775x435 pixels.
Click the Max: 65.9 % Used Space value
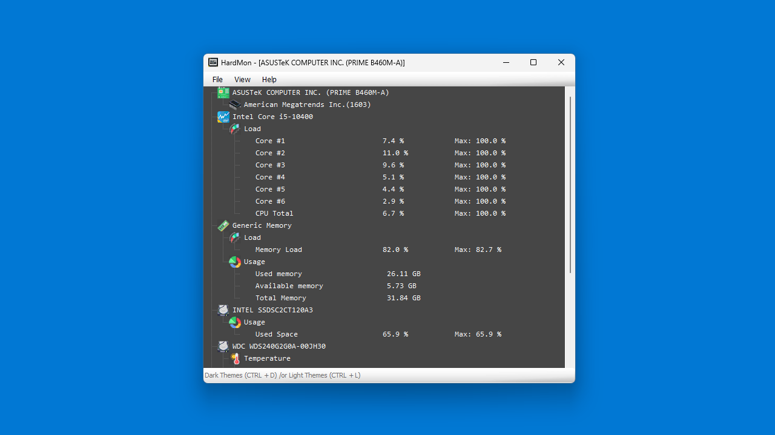point(478,334)
